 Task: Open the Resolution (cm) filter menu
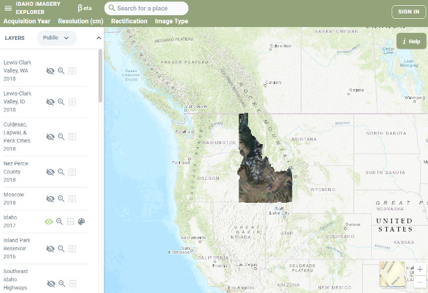tap(80, 22)
